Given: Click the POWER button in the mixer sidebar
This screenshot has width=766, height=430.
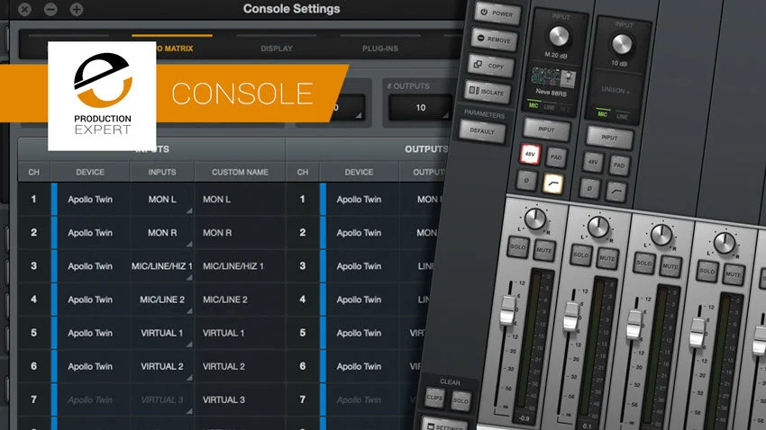Looking at the screenshot, I should [x=497, y=13].
